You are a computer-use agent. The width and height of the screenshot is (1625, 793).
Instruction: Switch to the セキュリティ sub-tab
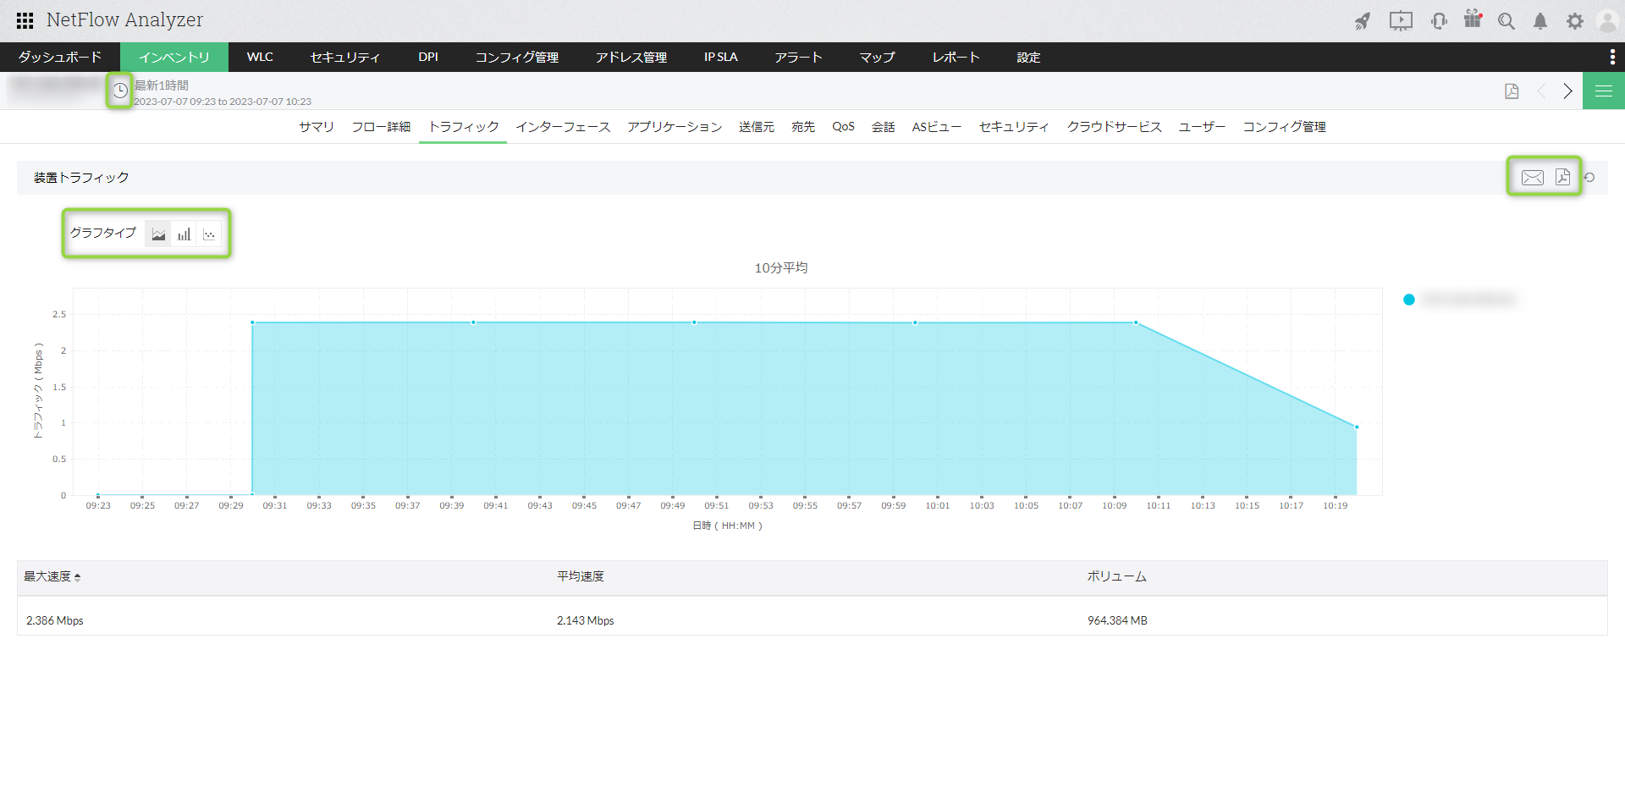[x=1014, y=127]
